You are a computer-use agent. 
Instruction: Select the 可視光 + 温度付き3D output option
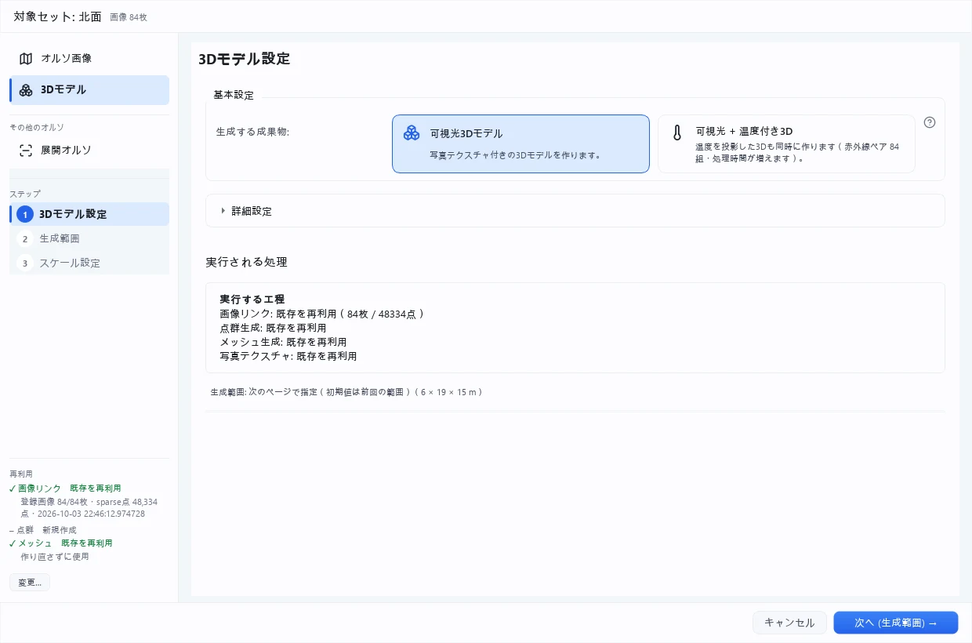(786, 143)
